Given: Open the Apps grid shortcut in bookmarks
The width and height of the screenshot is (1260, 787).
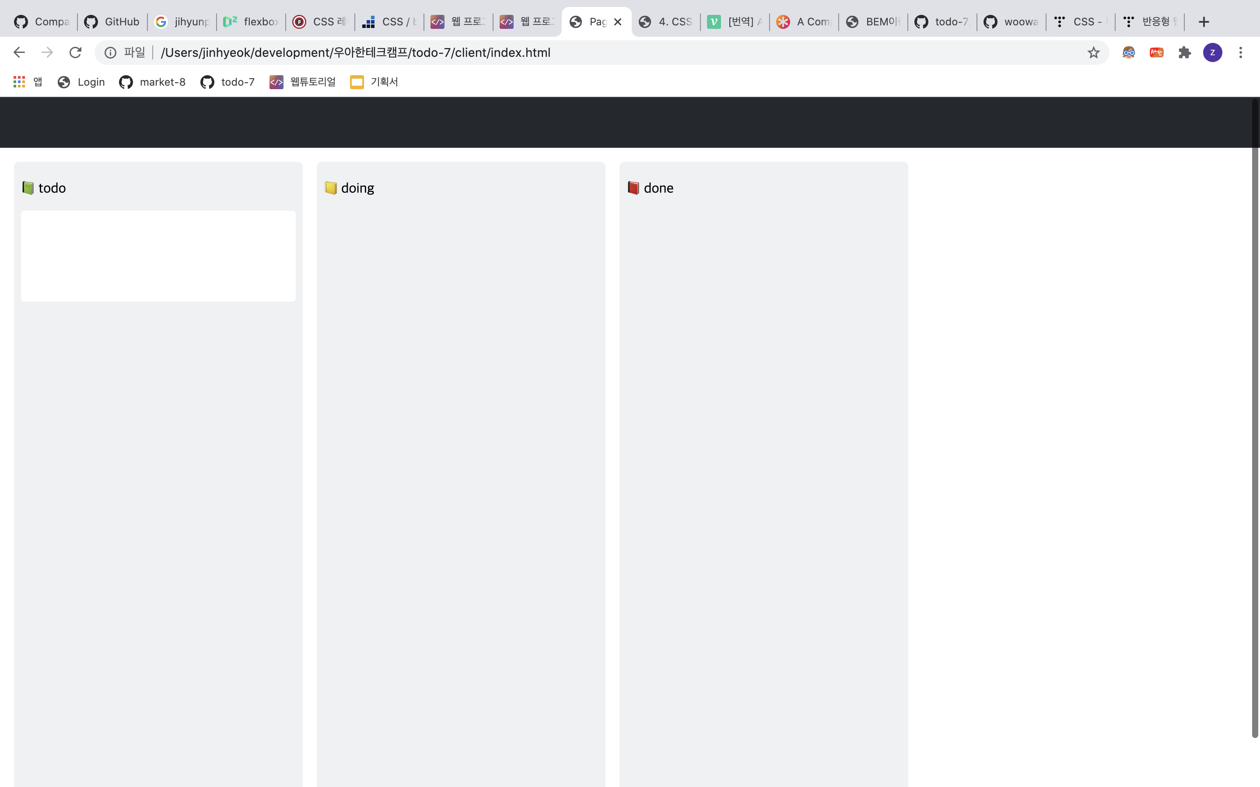Looking at the screenshot, I should (28, 82).
